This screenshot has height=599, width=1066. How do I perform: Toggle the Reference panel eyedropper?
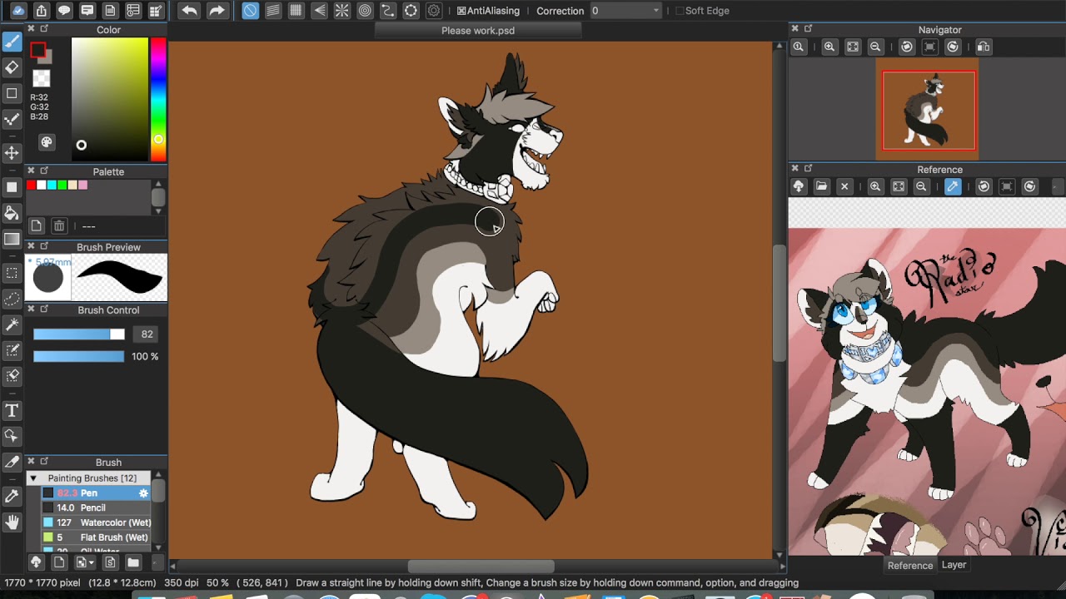[953, 186]
